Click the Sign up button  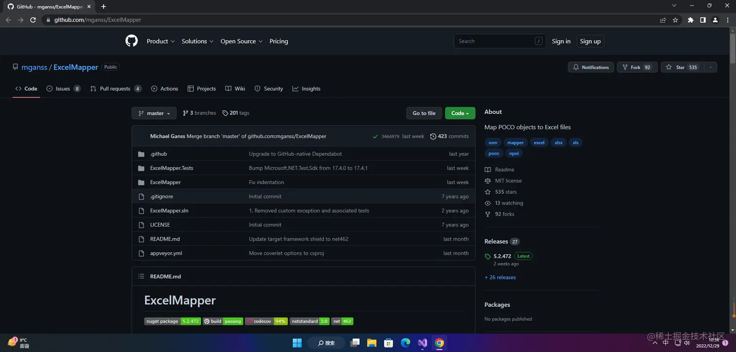[x=590, y=41]
